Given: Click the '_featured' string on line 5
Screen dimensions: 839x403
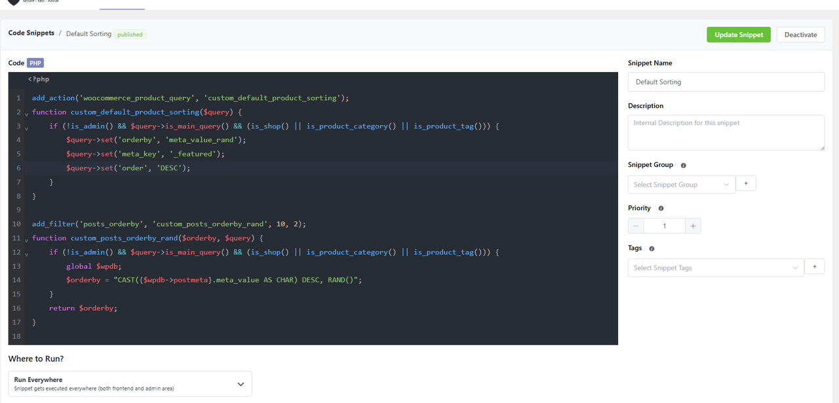Looking at the screenshot, I should coord(193,154).
